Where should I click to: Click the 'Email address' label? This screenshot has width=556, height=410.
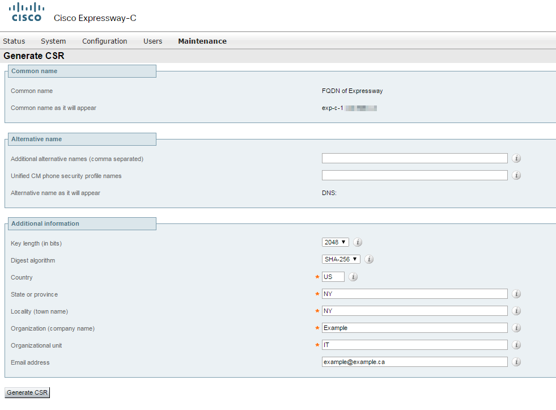pyautogui.click(x=30, y=362)
